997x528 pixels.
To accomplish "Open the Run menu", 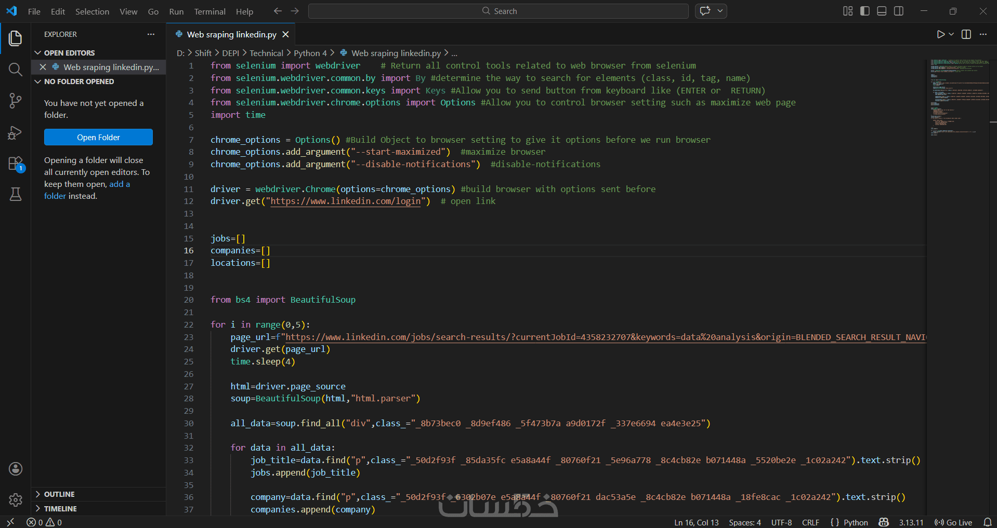I will [x=176, y=11].
